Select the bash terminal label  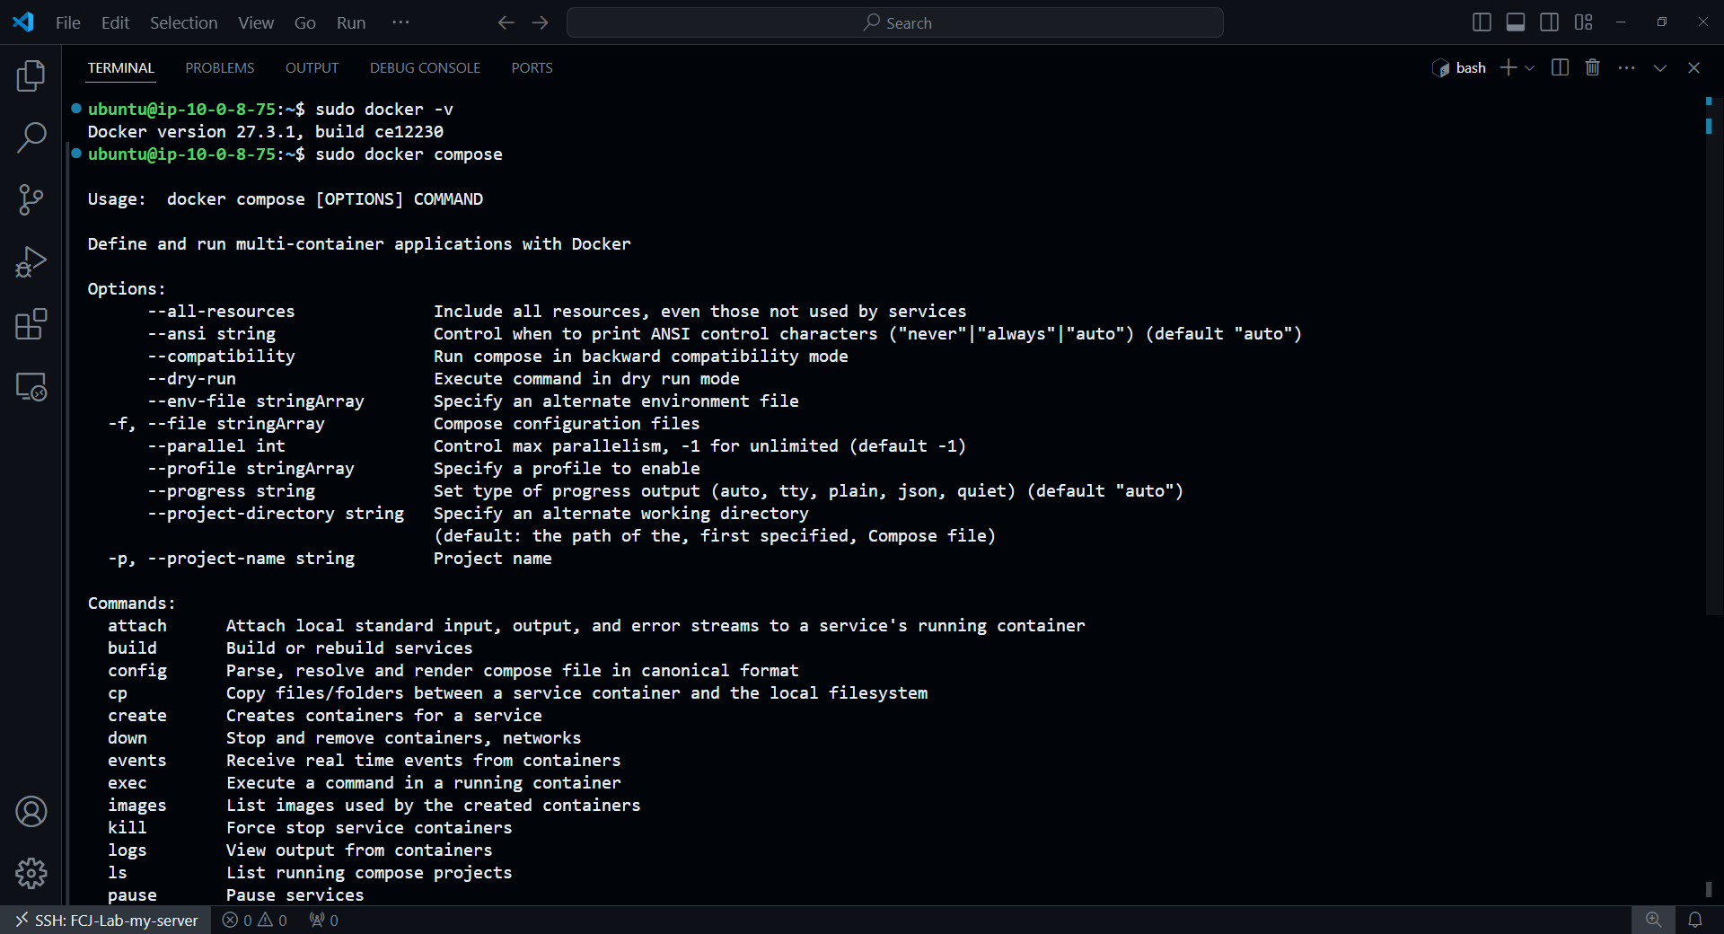click(1471, 67)
